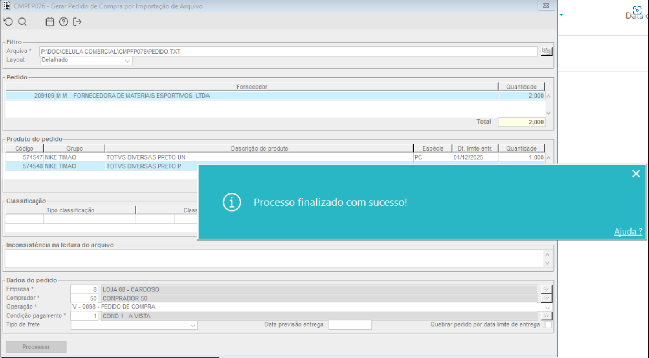Click the Quantidade header in Pedido table
This screenshot has width=649, height=358.
click(521, 87)
